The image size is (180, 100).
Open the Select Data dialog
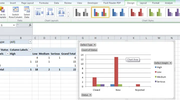27,12
